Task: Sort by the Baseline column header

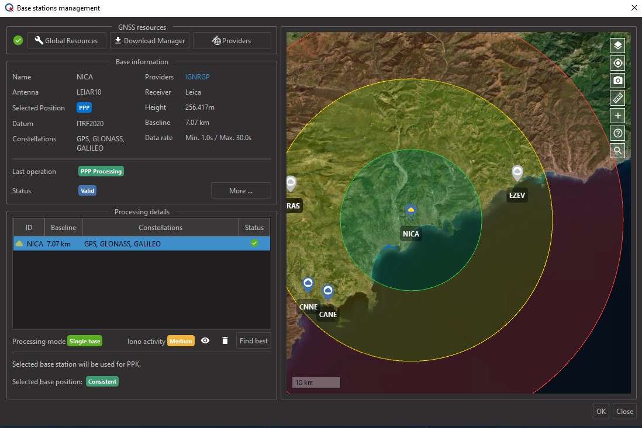Action: click(x=63, y=228)
